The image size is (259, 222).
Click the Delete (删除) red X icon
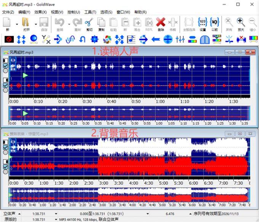(160, 23)
